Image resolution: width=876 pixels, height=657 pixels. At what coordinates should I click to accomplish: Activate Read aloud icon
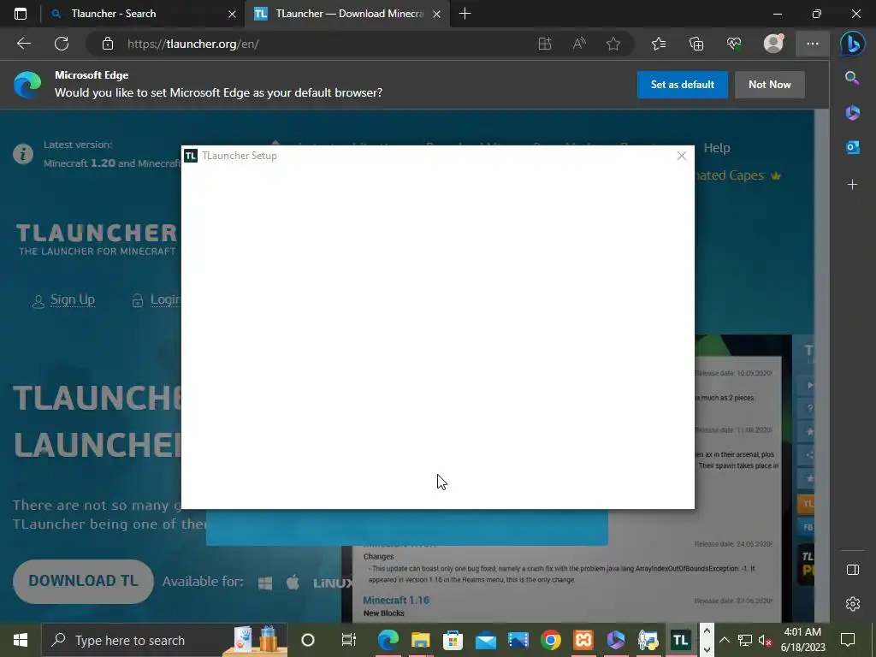point(579,44)
